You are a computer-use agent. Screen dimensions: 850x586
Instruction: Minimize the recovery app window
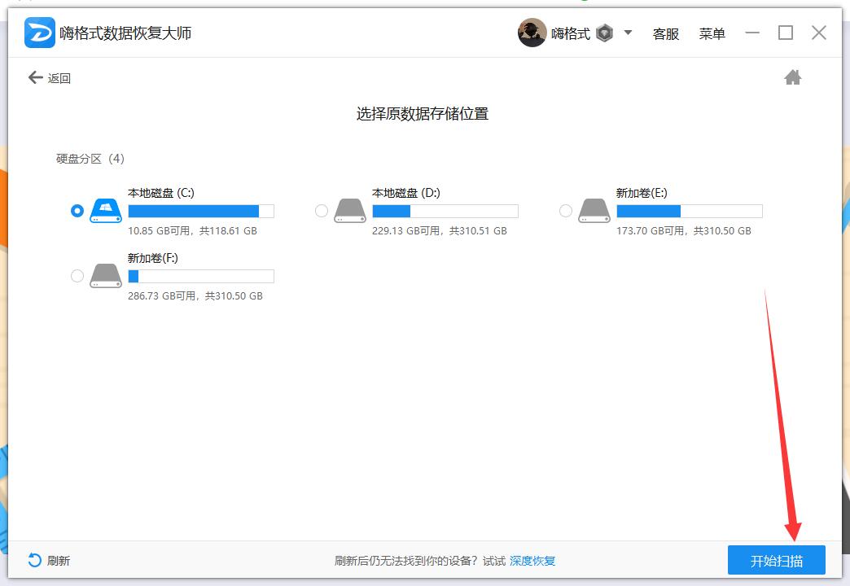tap(751, 33)
